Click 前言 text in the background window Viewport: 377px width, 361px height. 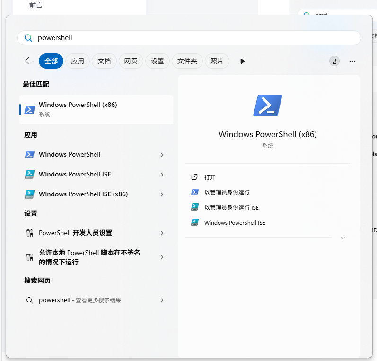(35, 5)
